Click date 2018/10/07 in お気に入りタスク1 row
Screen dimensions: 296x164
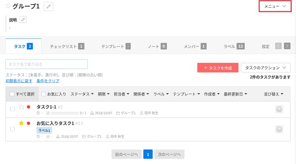[67, 137]
